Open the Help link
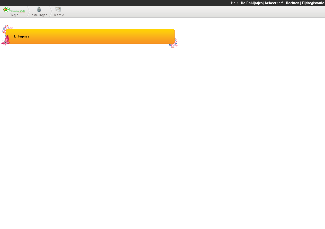The height and width of the screenshot is (229, 325). point(235,3)
